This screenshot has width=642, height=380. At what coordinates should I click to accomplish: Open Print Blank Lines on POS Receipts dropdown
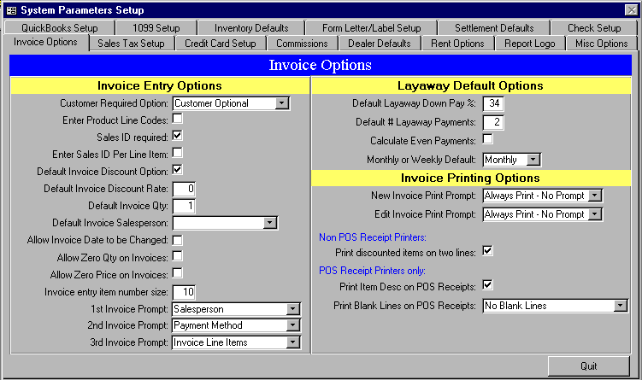pos(621,306)
